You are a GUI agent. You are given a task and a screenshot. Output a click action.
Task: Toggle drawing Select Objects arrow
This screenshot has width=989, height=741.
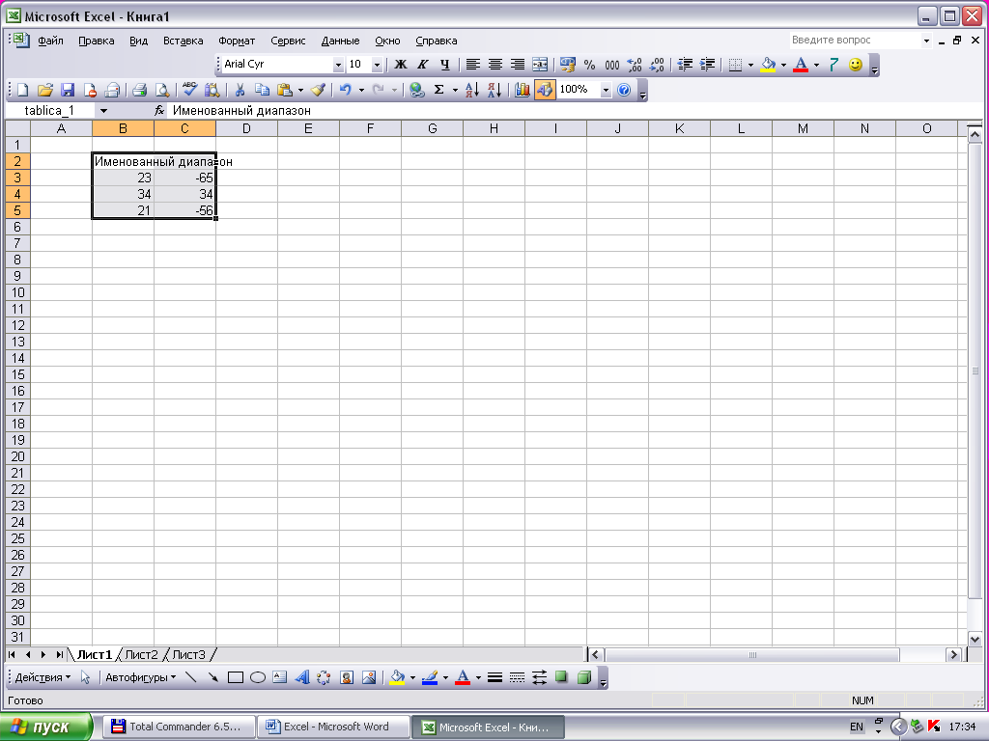(x=85, y=677)
